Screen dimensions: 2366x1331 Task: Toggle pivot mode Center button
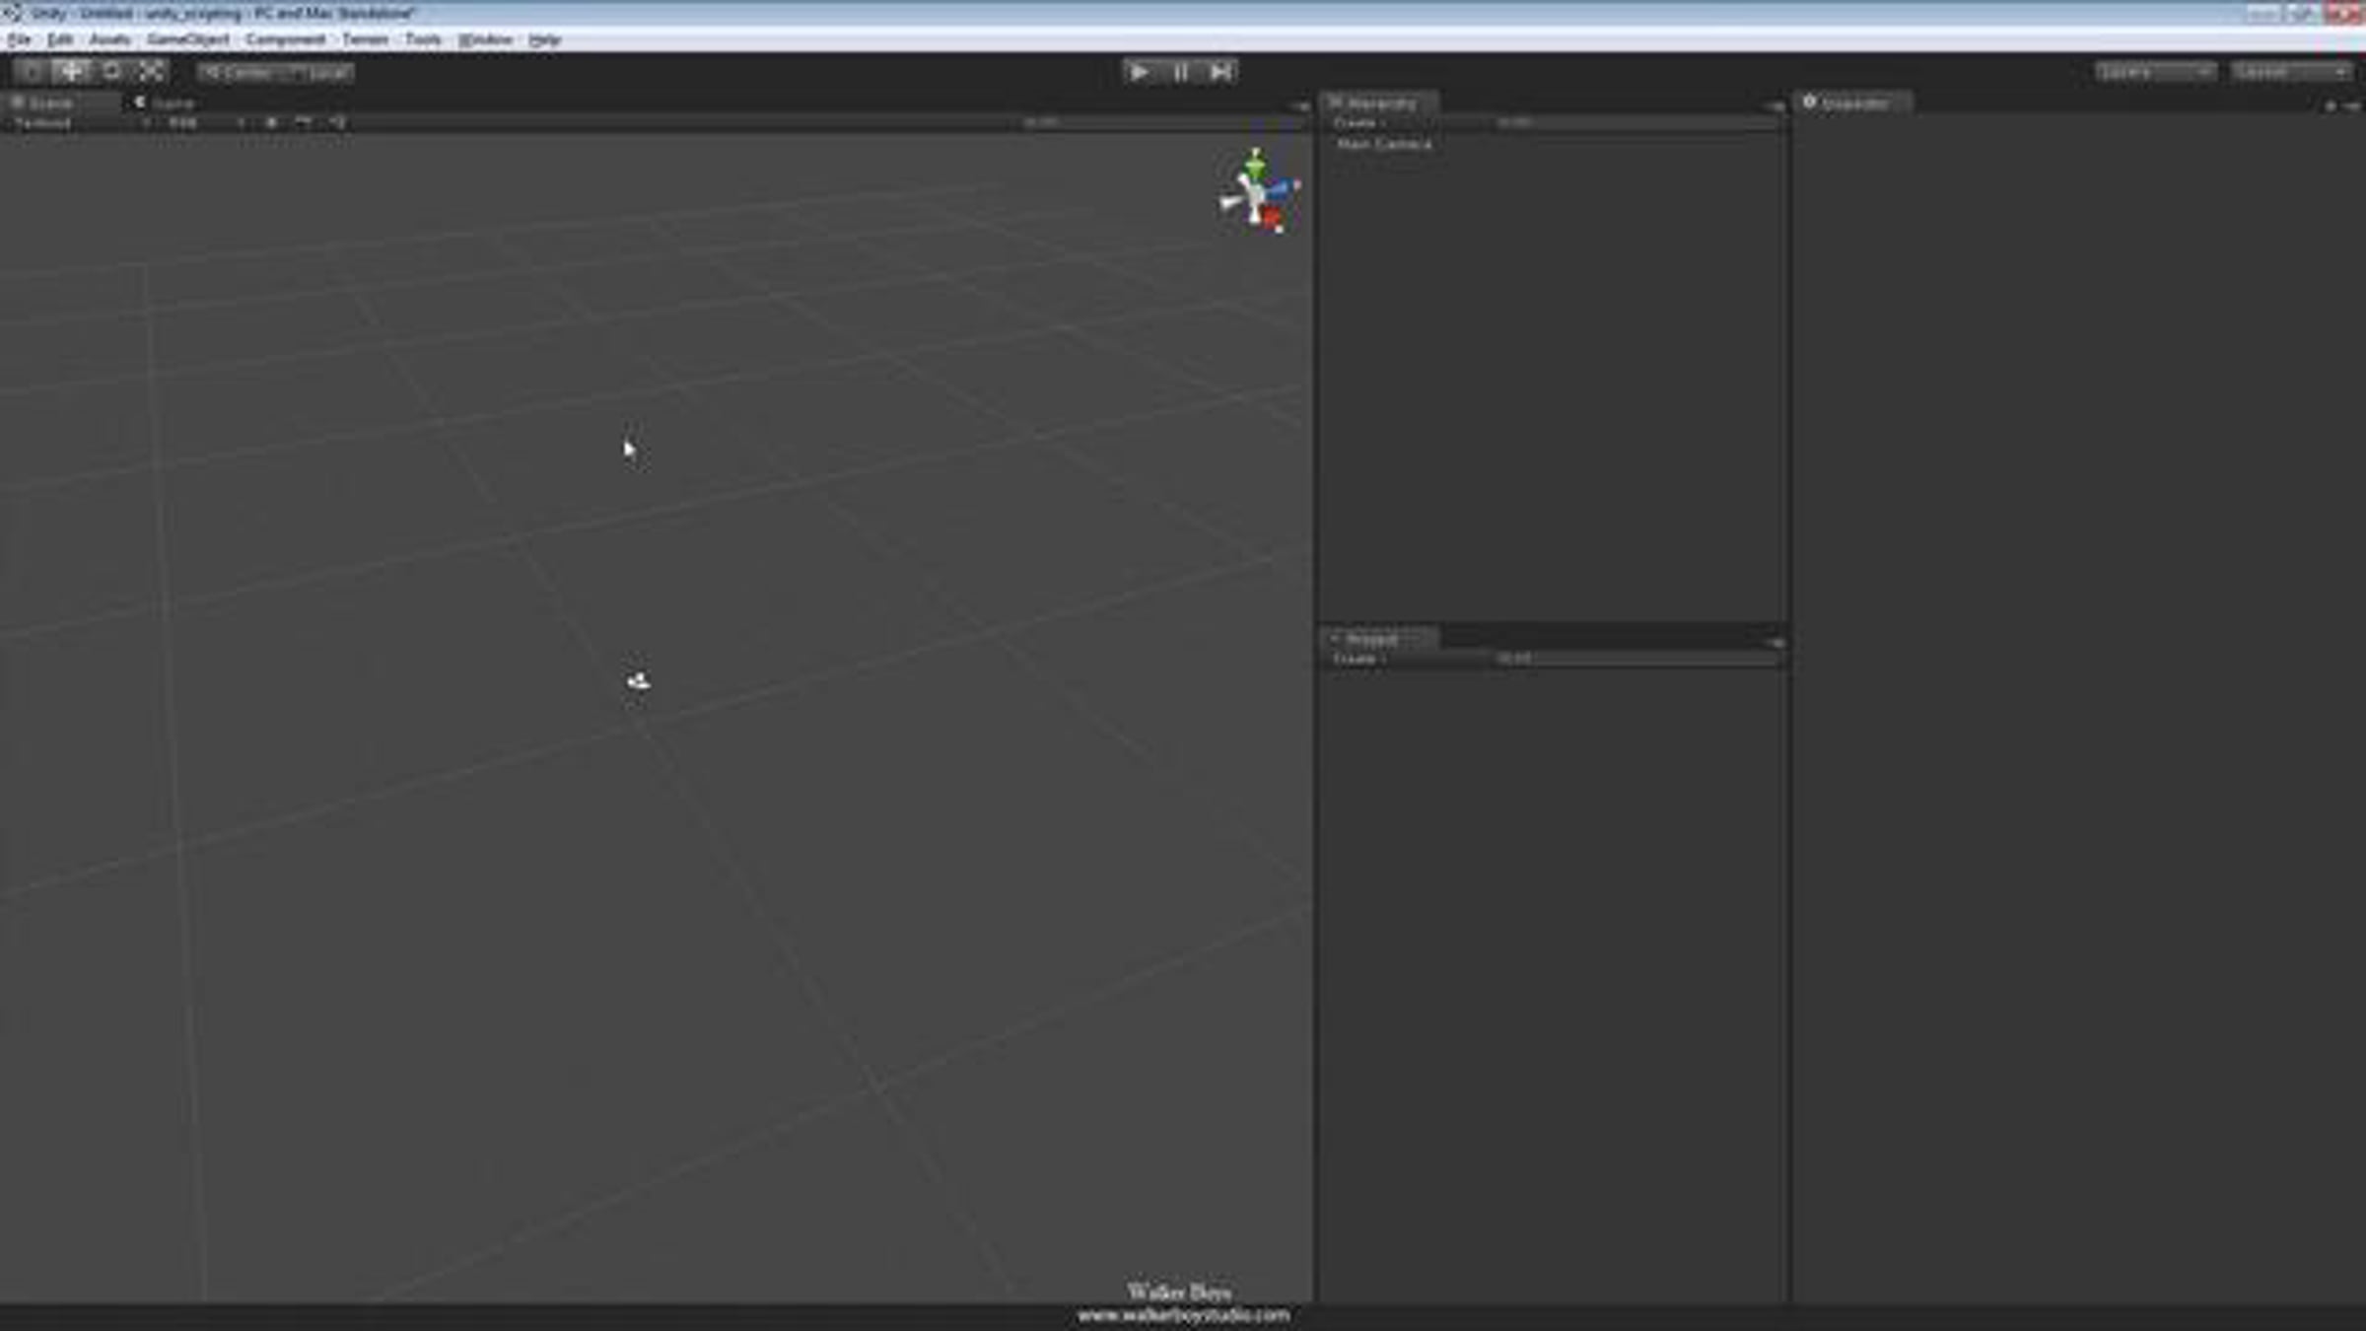pyautogui.click(x=237, y=73)
